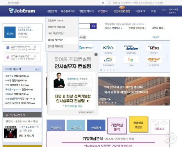Select 잡이룸 직무사전 in dropdown
The image size is (182, 147).
(x=62, y=40)
